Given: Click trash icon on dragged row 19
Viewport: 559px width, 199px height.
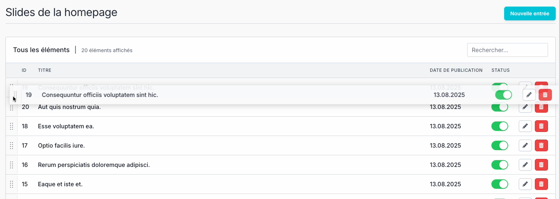Looking at the screenshot, I should coord(545,95).
